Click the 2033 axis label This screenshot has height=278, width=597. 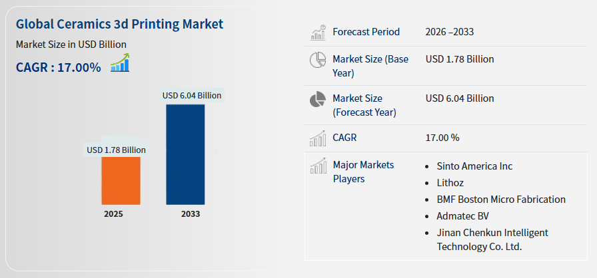pos(190,214)
